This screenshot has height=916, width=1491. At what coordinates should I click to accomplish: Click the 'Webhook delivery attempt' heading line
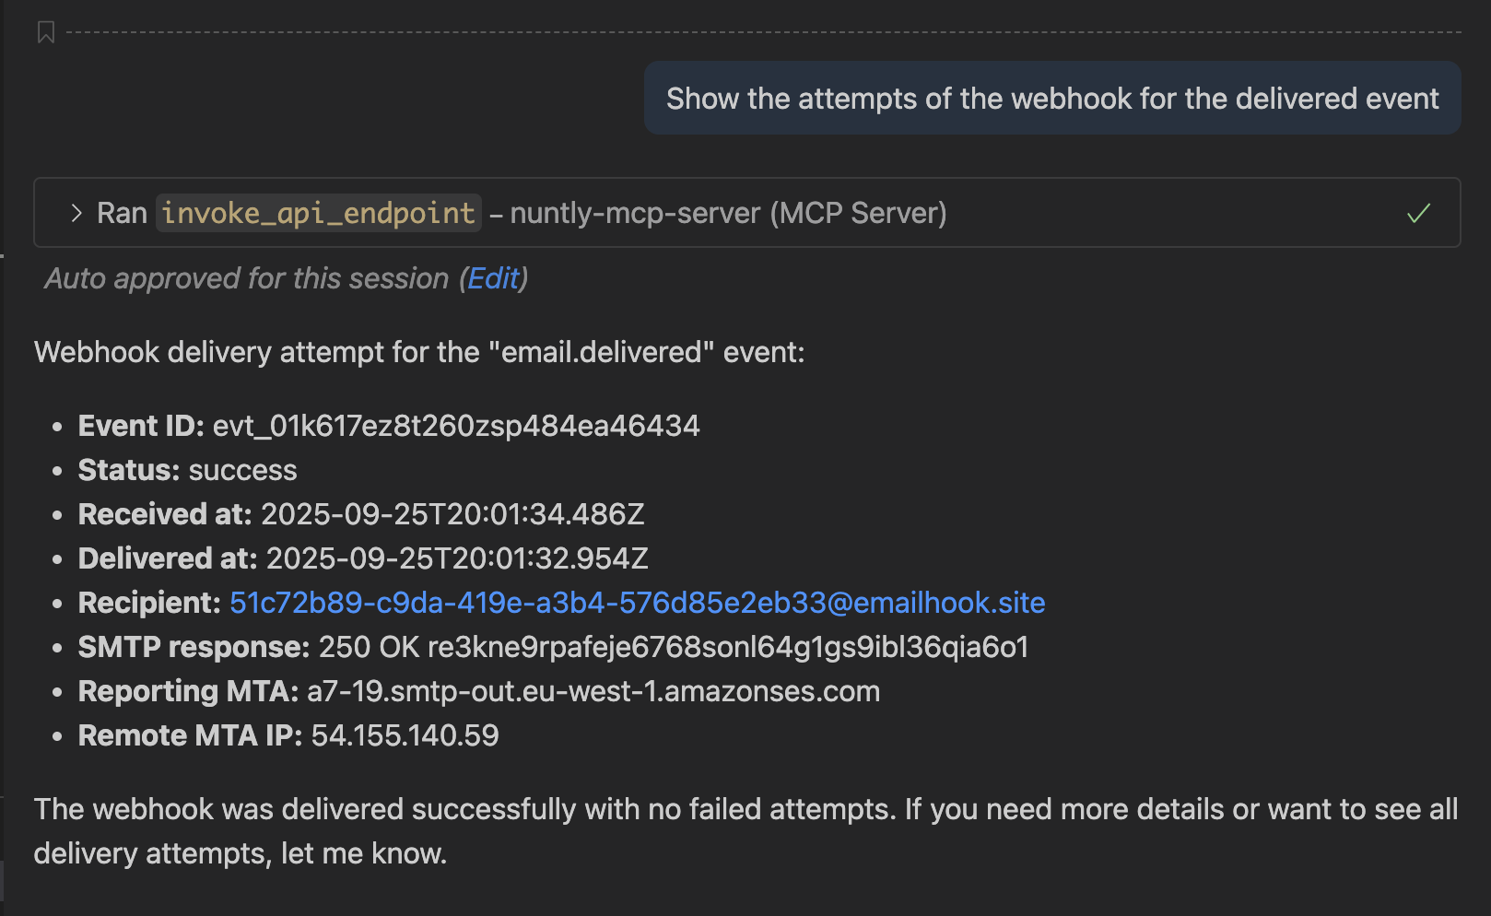(x=419, y=352)
